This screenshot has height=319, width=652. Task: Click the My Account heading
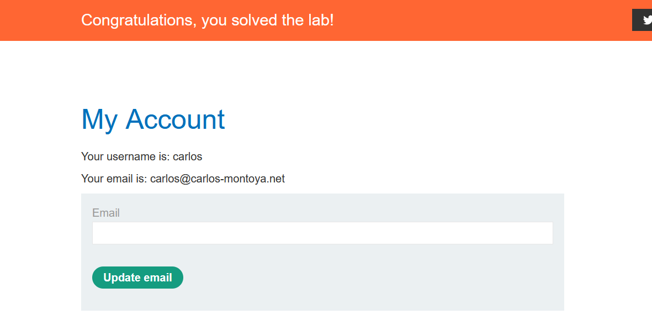coord(153,119)
